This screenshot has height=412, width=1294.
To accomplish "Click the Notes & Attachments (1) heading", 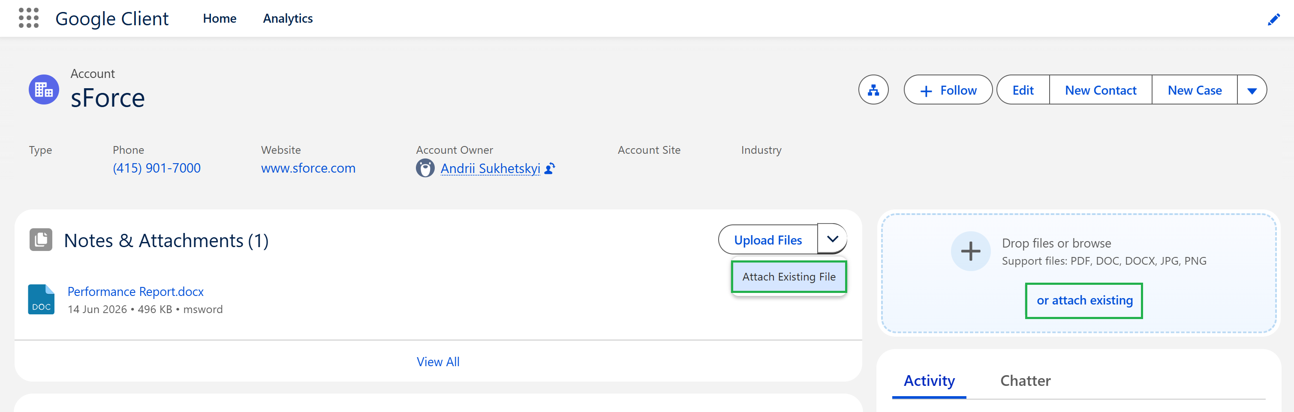I will tap(166, 240).
